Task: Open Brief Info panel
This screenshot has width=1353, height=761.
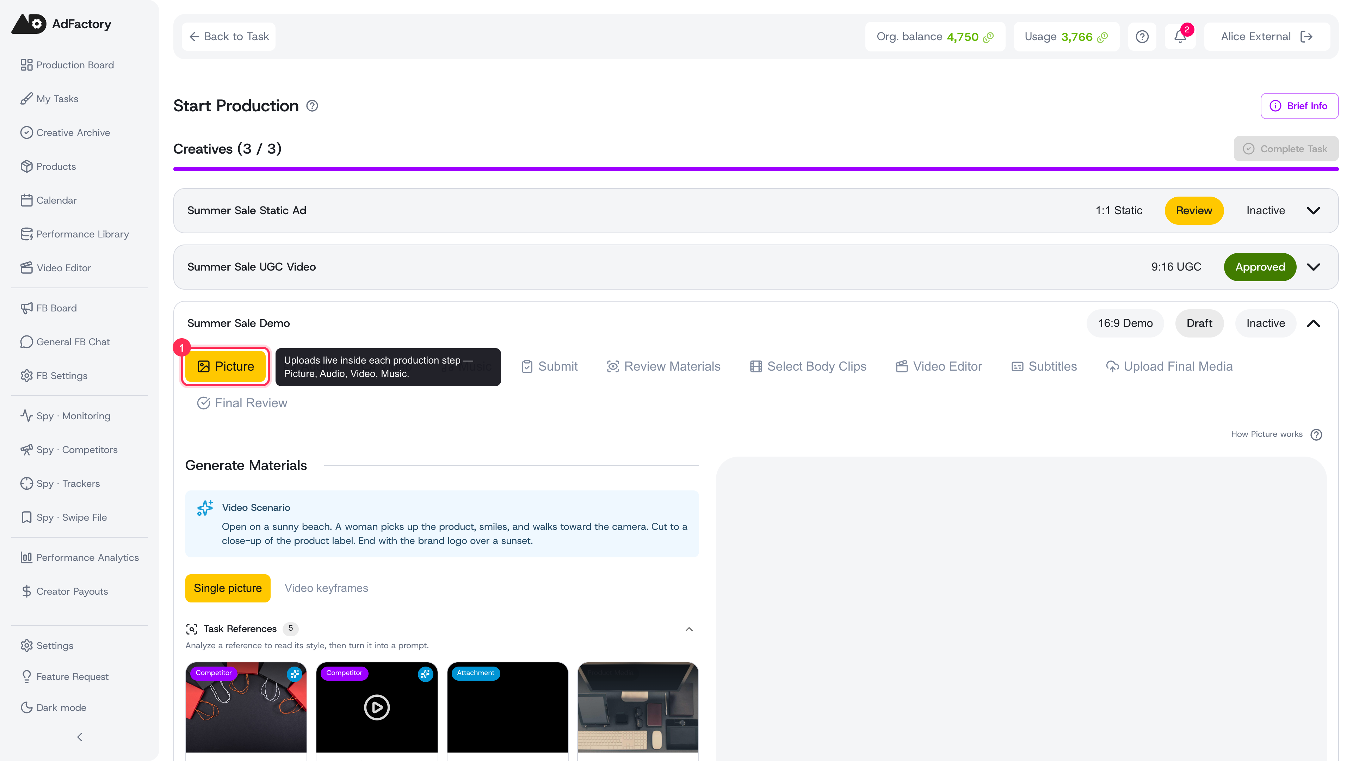Action: [x=1299, y=106]
